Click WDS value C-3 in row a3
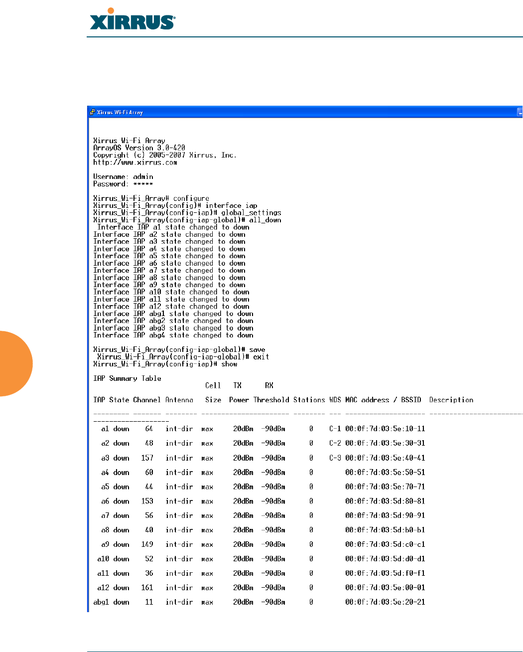 click(335, 458)
